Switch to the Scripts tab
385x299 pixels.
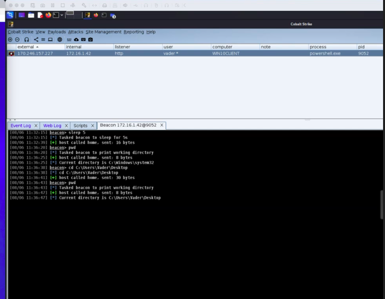click(x=80, y=125)
